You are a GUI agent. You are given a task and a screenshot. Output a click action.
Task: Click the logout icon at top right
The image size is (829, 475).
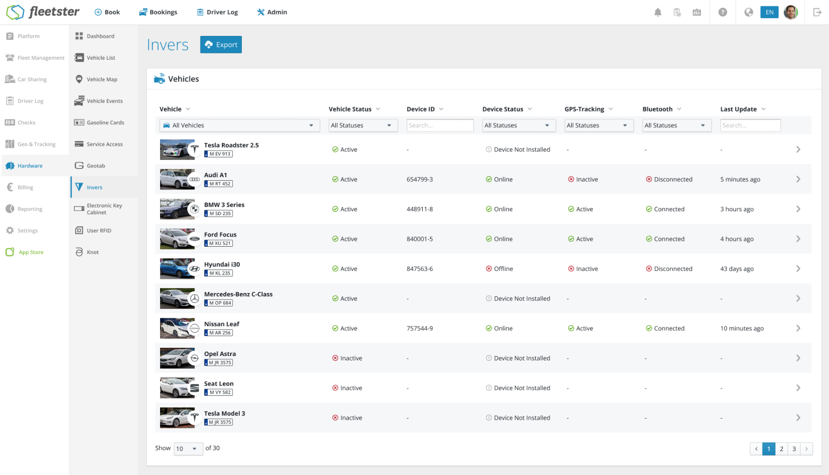coord(817,12)
